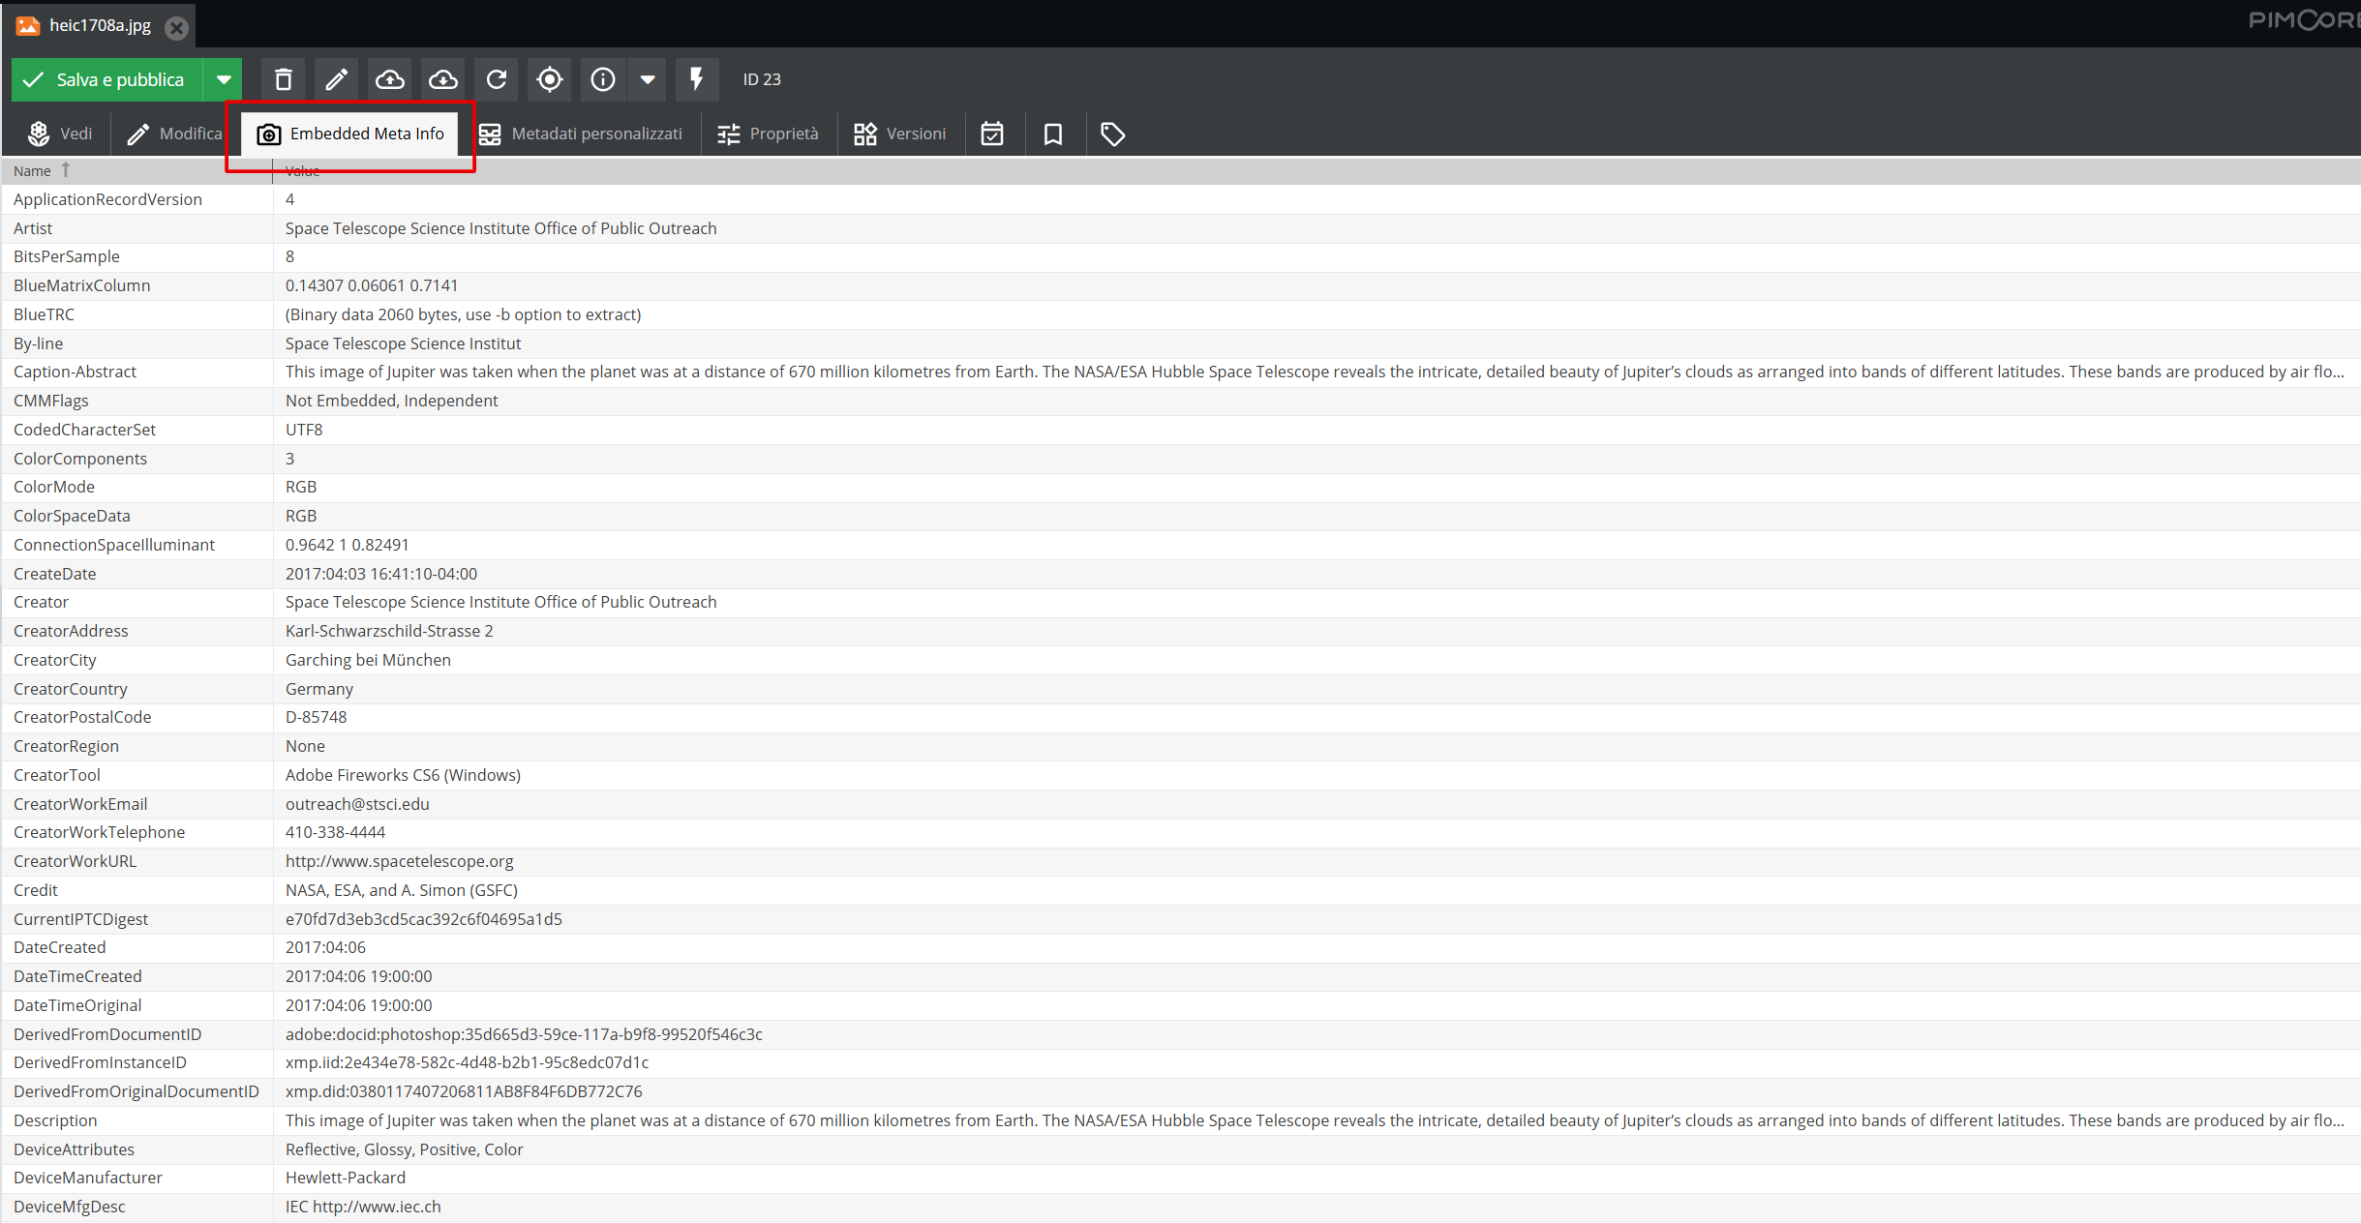Open the bookmark notes tab icon
This screenshot has width=2361, height=1223.
(1053, 134)
